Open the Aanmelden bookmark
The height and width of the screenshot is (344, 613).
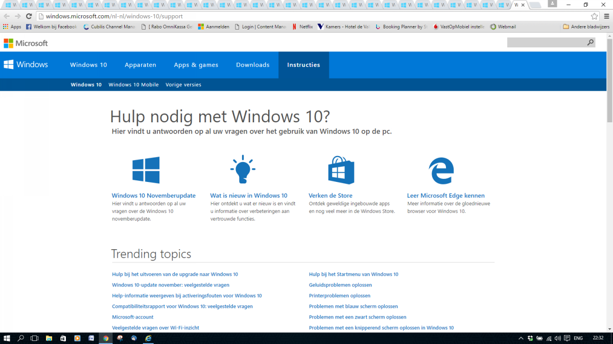pos(214,27)
